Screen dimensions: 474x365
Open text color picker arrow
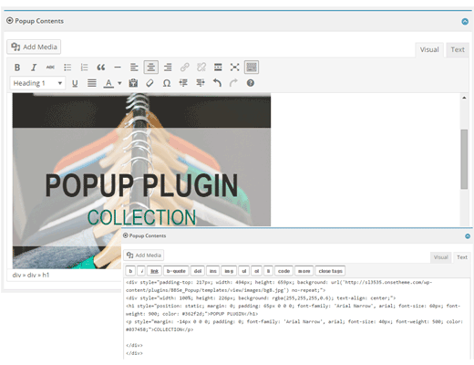(x=119, y=83)
